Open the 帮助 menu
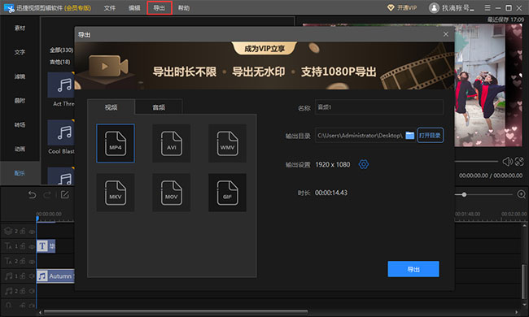Screen dimensions: 529x317 pyautogui.click(x=184, y=8)
